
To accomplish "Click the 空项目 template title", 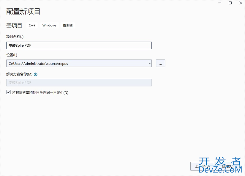I will click(14, 25).
